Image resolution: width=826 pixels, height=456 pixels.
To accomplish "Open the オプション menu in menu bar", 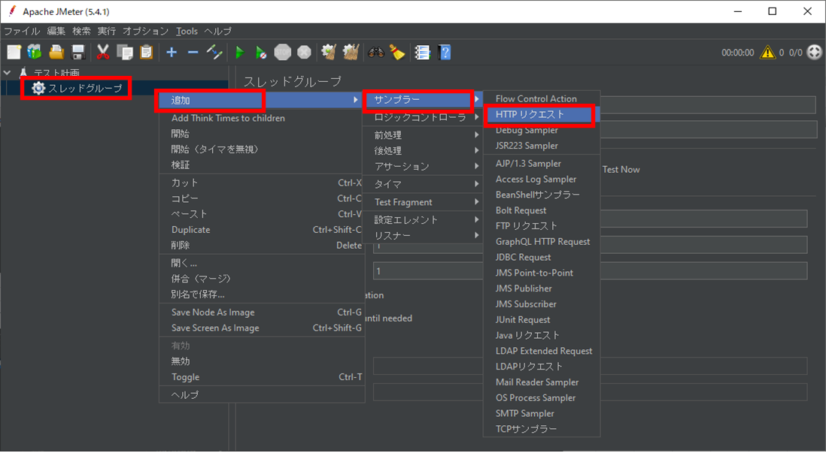I will point(145,31).
